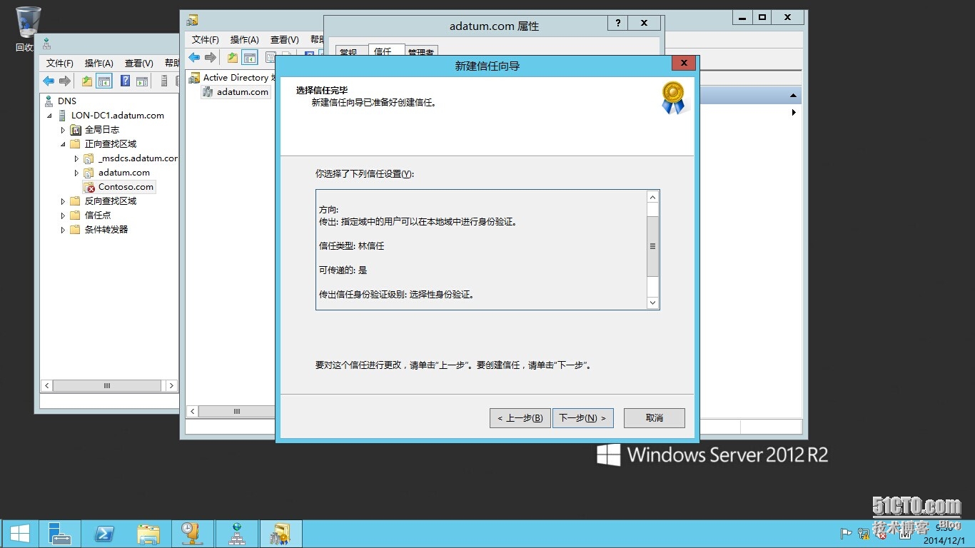This screenshot has height=548, width=975.
Task: Click the server icon in DNS toolbar
Action: (x=164, y=81)
